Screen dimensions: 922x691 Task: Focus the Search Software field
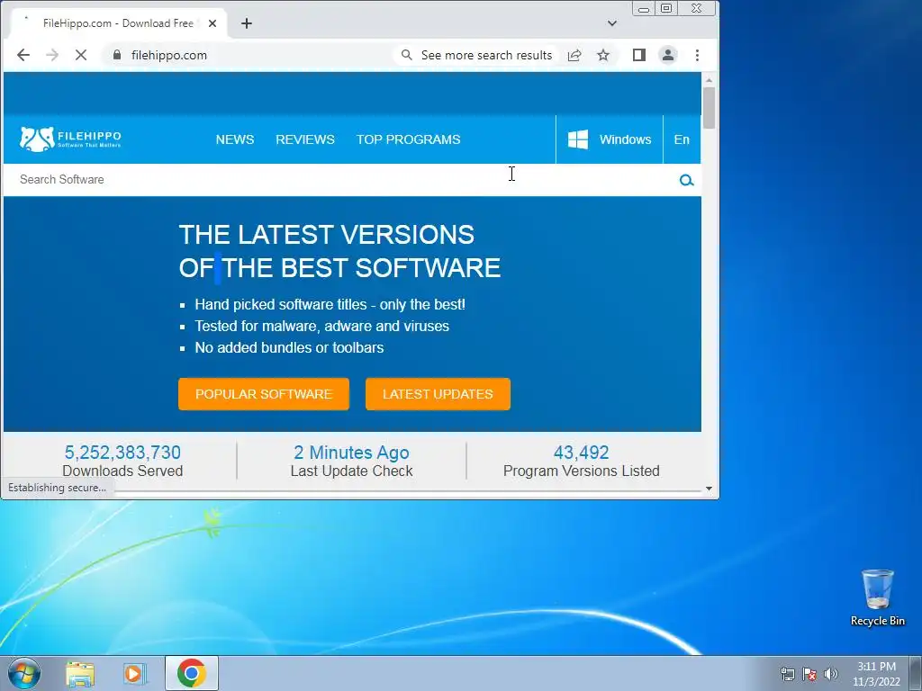pyautogui.click(x=341, y=180)
